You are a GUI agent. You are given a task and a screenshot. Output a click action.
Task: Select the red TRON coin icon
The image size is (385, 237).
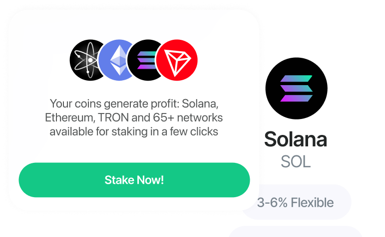pos(177,60)
